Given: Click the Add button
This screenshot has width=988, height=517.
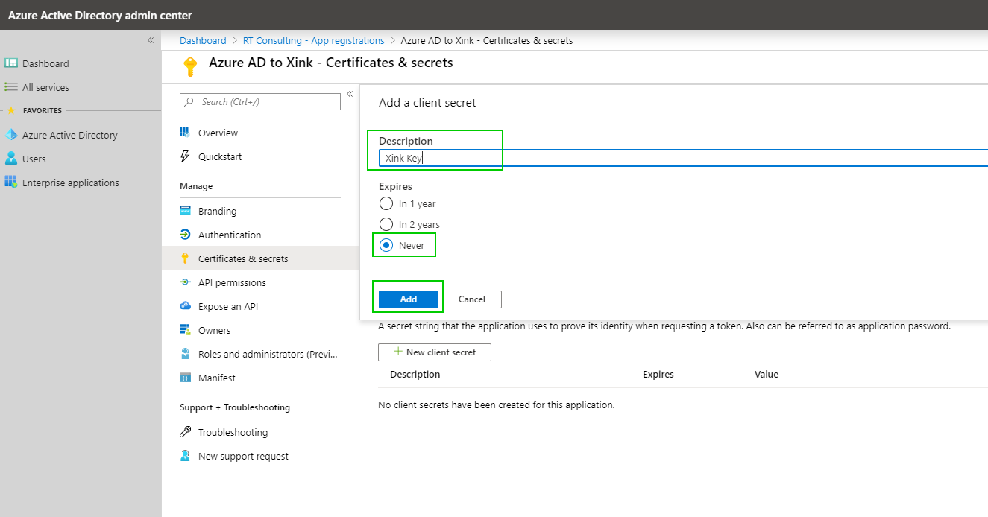Looking at the screenshot, I should point(408,298).
